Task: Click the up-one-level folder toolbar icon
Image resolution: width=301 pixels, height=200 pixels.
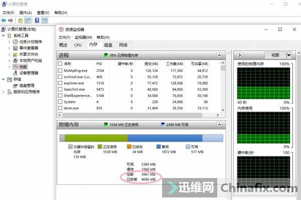Action: pos(20,20)
